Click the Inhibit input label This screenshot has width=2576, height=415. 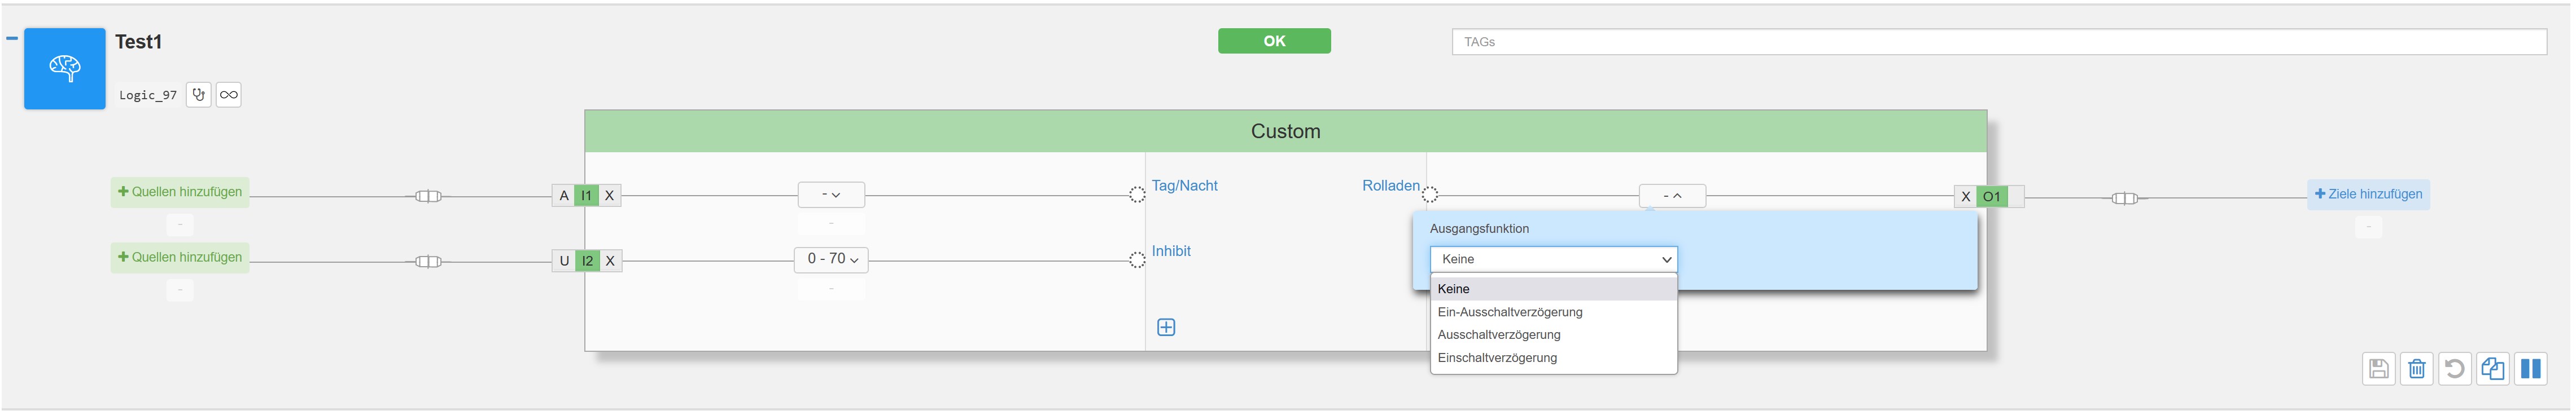[1171, 251]
